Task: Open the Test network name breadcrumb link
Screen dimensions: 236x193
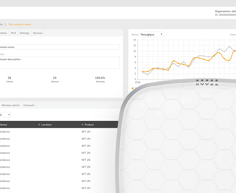Action: pyautogui.click(x=19, y=24)
